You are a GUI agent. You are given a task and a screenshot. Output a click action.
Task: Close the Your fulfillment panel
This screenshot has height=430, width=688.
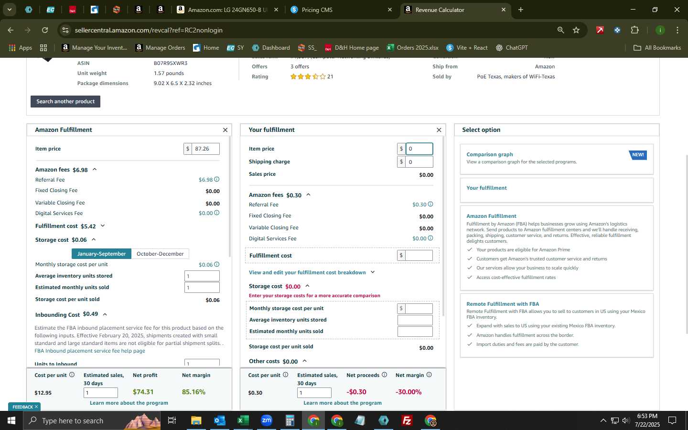(439, 130)
